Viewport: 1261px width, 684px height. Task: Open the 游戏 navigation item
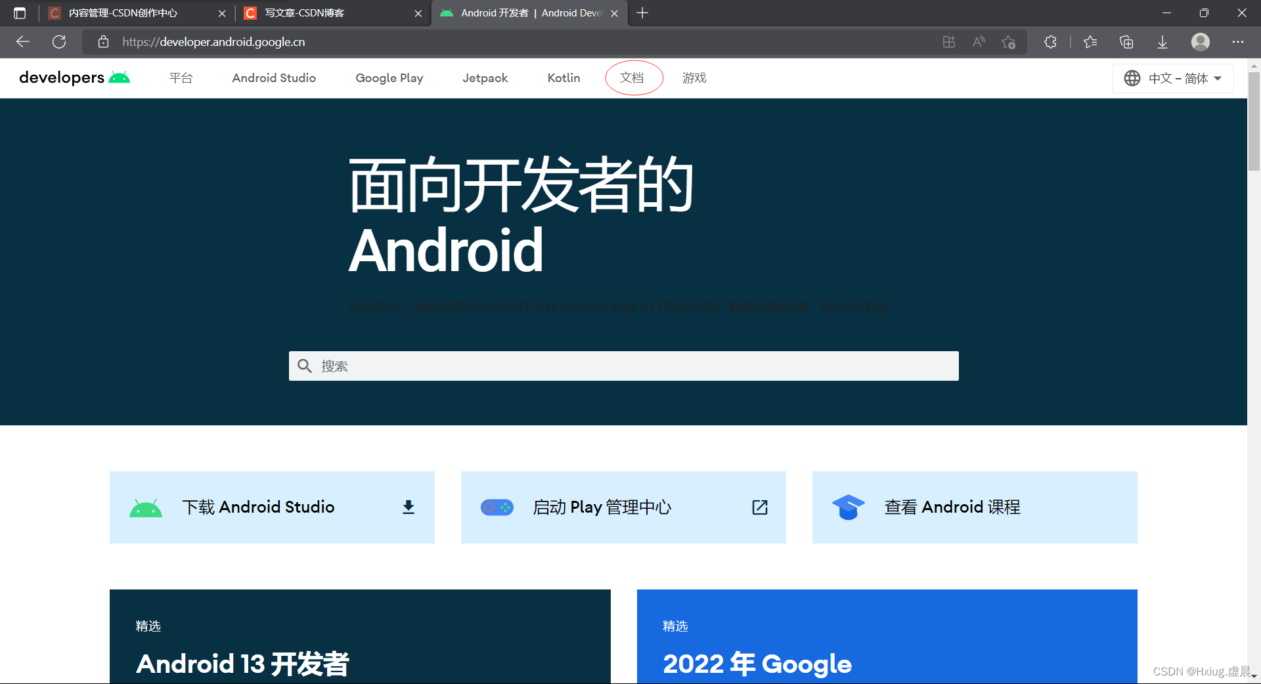(x=694, y=78)
